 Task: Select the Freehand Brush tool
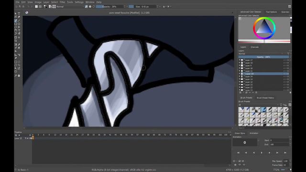point(16,20)
